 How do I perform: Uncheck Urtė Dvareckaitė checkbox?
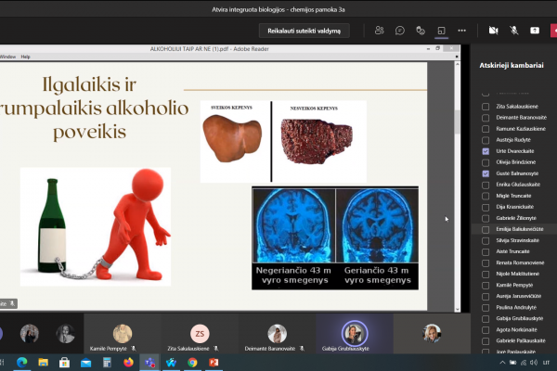click(x=486, y=151)
